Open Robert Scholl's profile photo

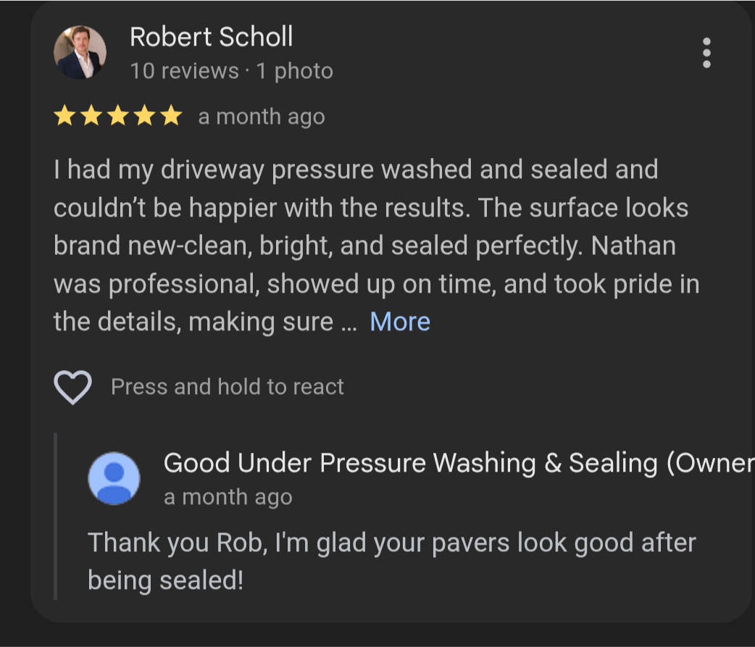[x=80, y=53]
